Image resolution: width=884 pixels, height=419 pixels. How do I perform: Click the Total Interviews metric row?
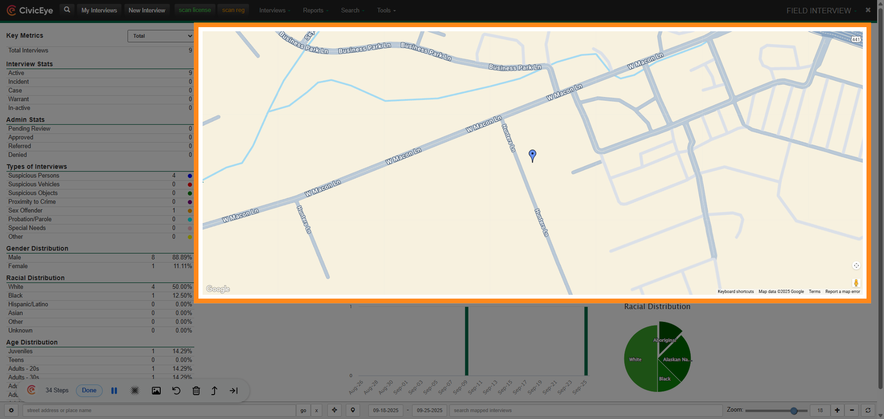tap(100, 51)
